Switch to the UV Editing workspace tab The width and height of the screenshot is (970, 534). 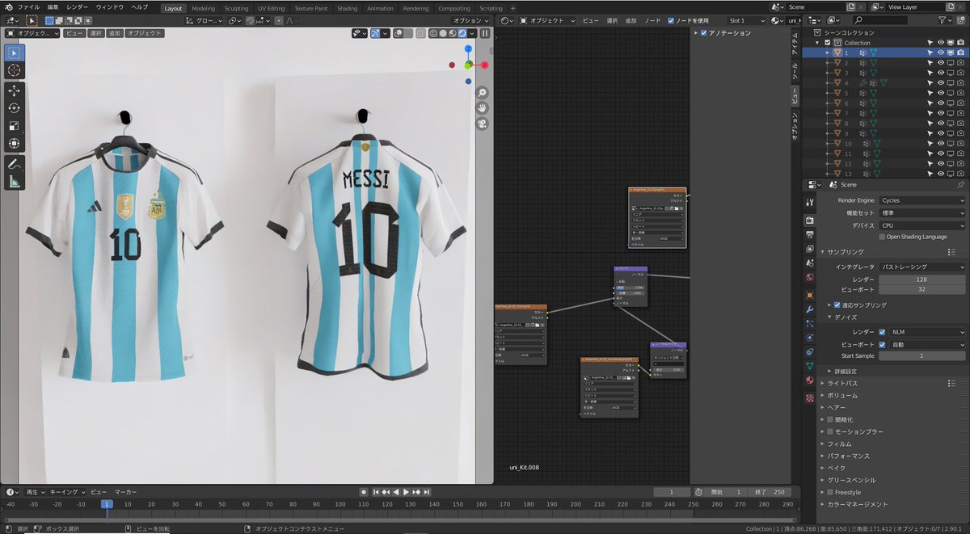pos(272,8)
